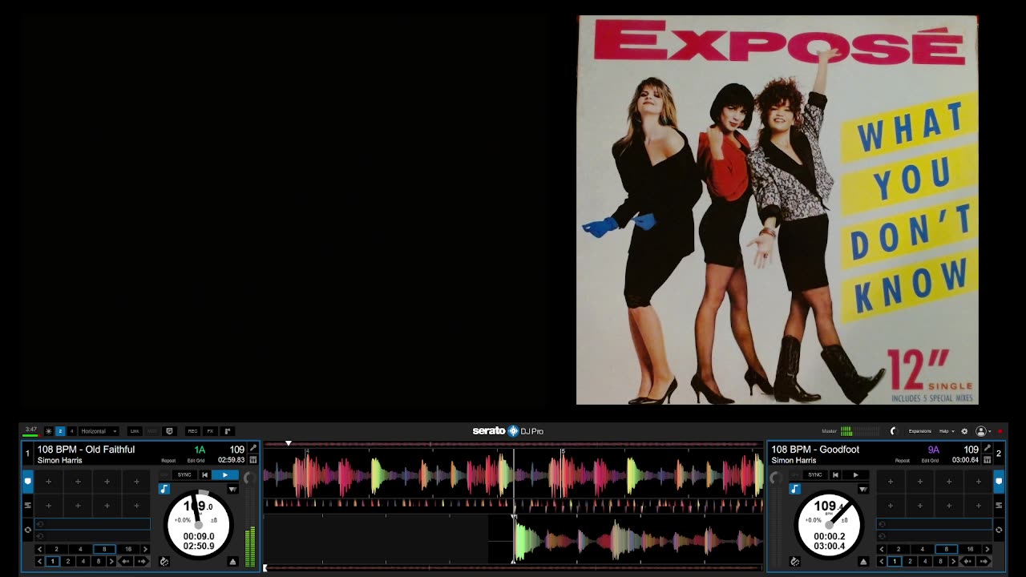The width and height of the screenshot is (1026, 577).
Task: Open the user account profile menu
Action: click(982, 431)
